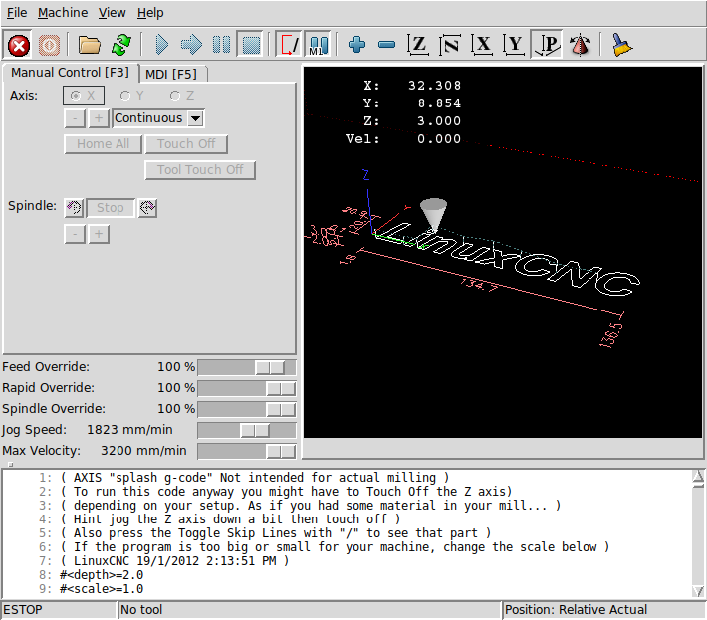Viewport: 707px width, 620px height.
Task: Select the Y axis radio button
Action: coord(132,96)
